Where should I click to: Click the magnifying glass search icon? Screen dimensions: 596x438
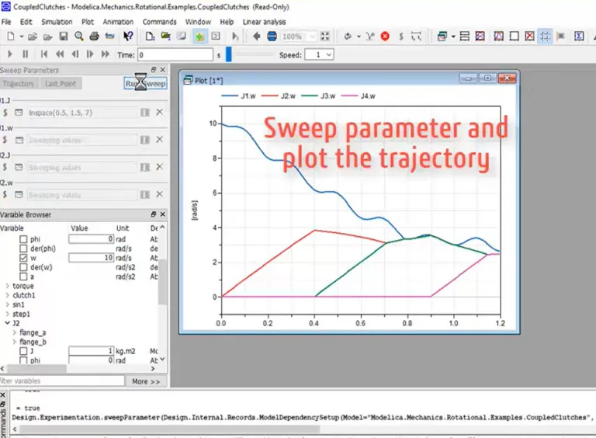tap(78, 36)
